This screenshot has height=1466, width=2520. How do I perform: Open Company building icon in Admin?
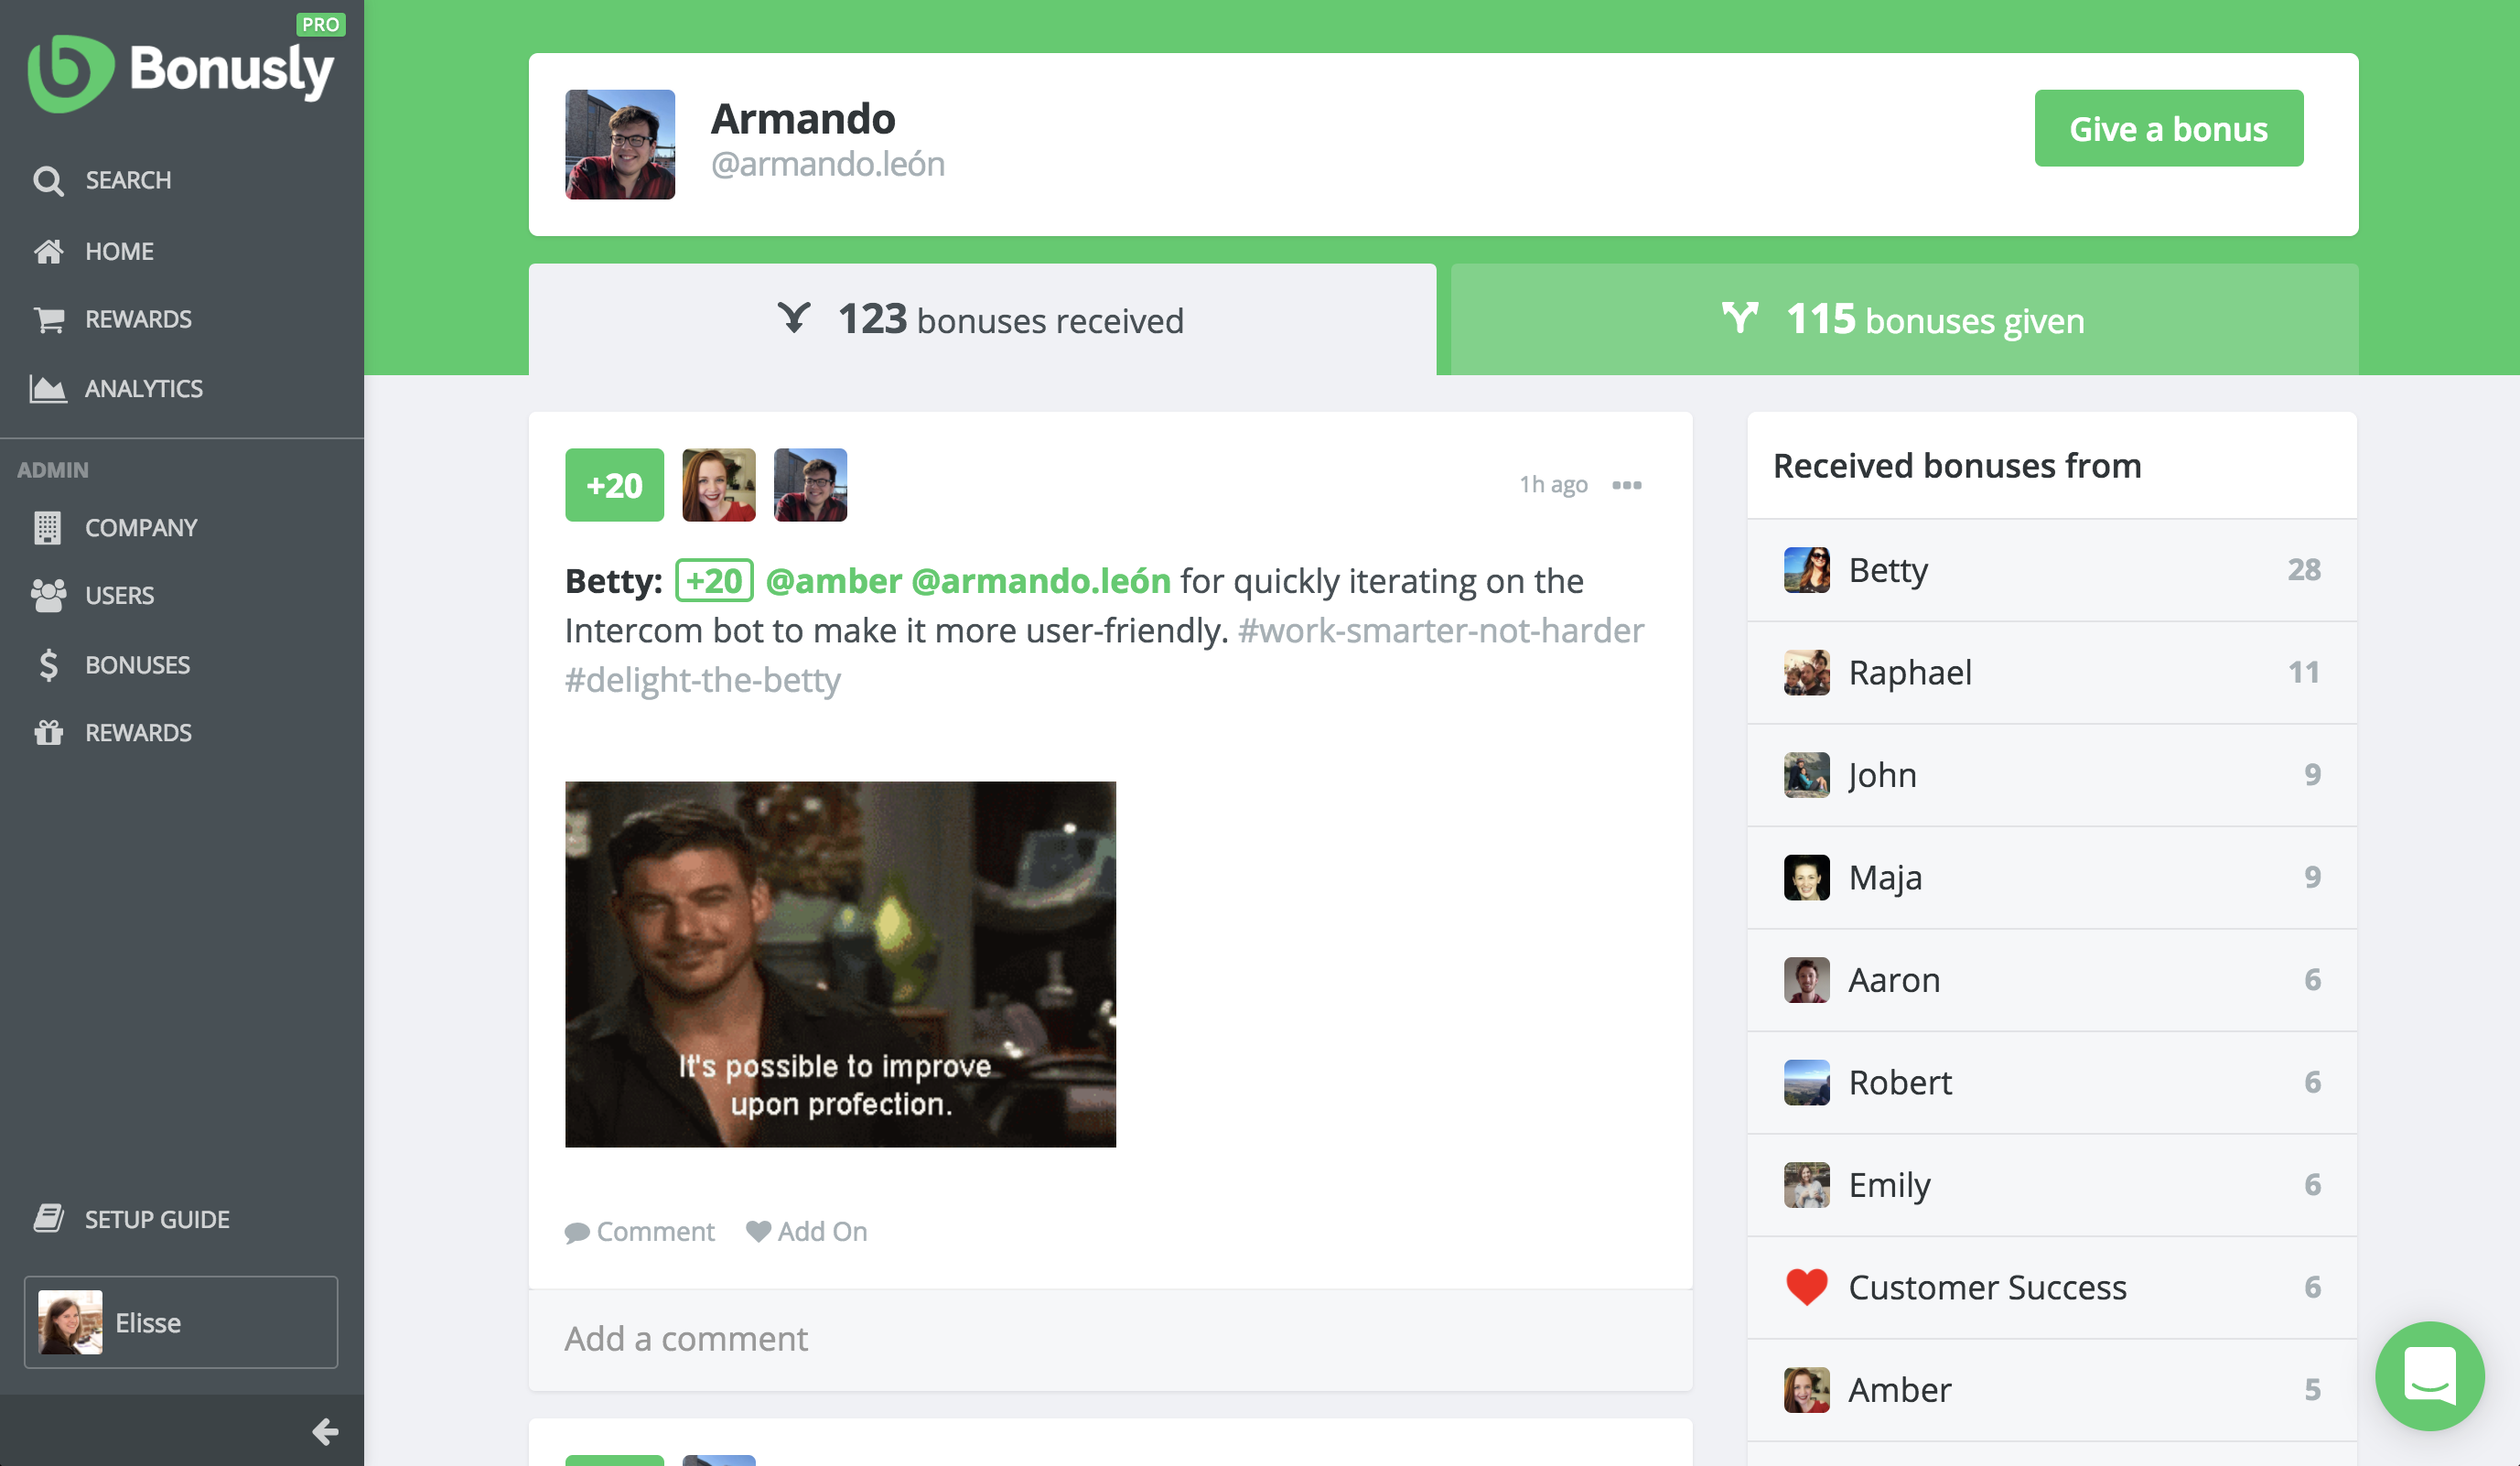pyautogui.click(x=48, y=527)
